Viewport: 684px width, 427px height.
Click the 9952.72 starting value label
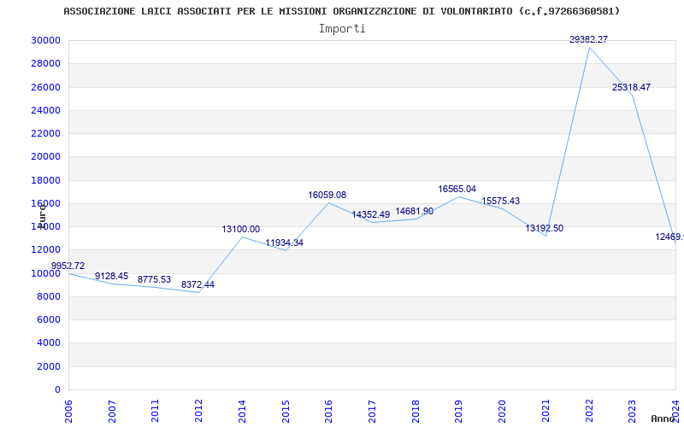tap(68, 266)
